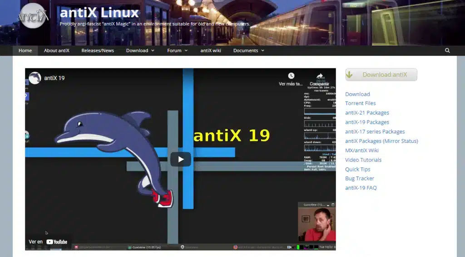Open the Bug Tracker link

coord(360,179)
